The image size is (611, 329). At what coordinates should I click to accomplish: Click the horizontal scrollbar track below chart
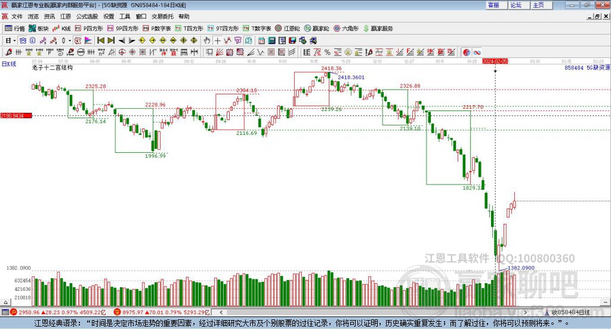tap(374, 312)
